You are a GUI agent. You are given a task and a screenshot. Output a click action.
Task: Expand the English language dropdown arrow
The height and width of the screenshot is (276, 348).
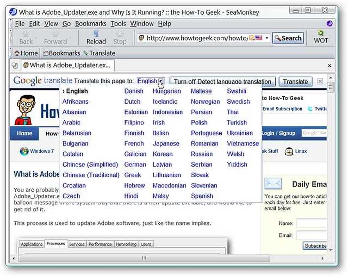pyautogui.click(x=161, y=81)
